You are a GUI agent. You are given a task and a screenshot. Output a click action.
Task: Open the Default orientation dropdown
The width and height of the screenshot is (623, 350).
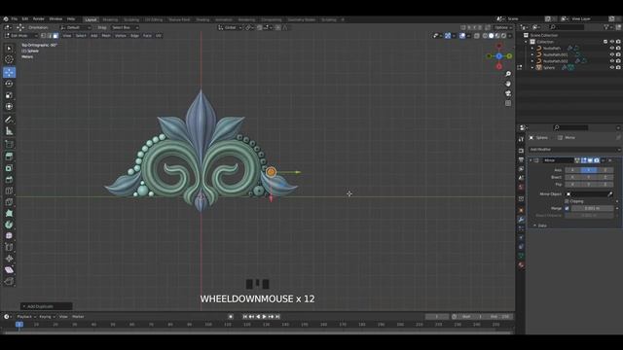click(x=76, y=27)
